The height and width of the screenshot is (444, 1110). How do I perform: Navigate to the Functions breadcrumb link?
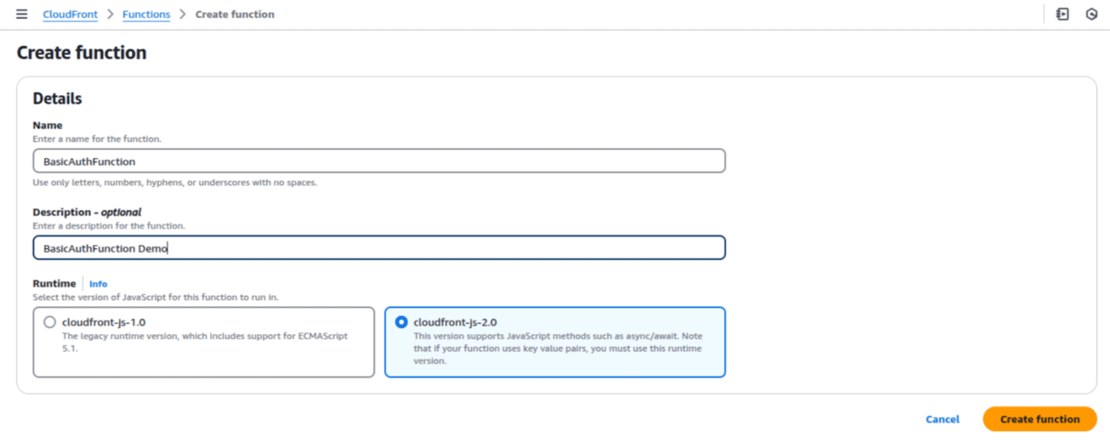point(146,14)
